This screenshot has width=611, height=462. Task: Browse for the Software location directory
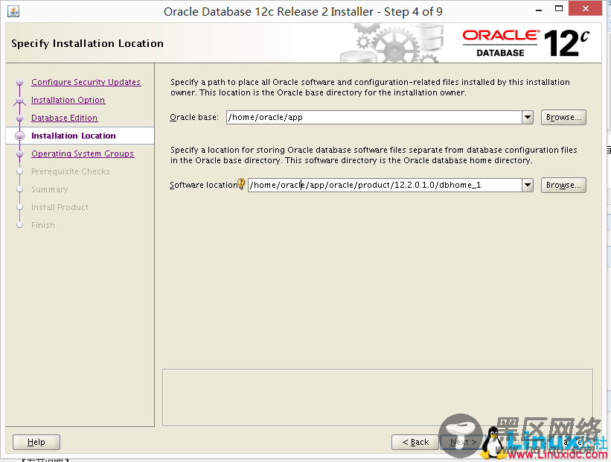[x=563, y=185]
